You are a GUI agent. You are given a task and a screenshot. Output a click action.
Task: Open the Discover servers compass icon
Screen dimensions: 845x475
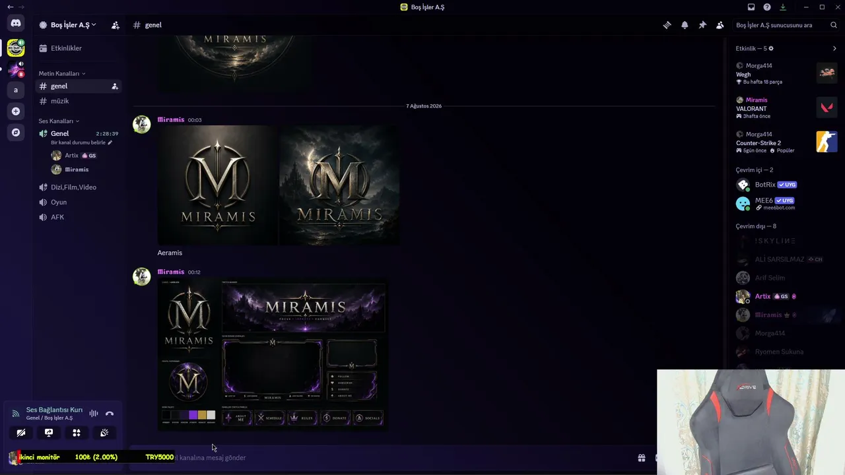16,132
